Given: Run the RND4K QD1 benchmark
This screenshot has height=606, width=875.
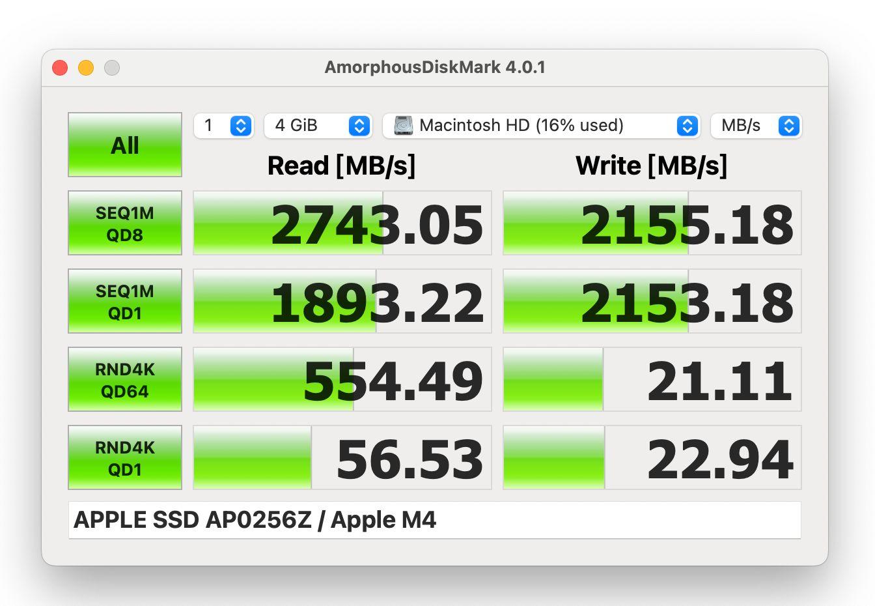Looking at the screenshot, I should [124, 457].
